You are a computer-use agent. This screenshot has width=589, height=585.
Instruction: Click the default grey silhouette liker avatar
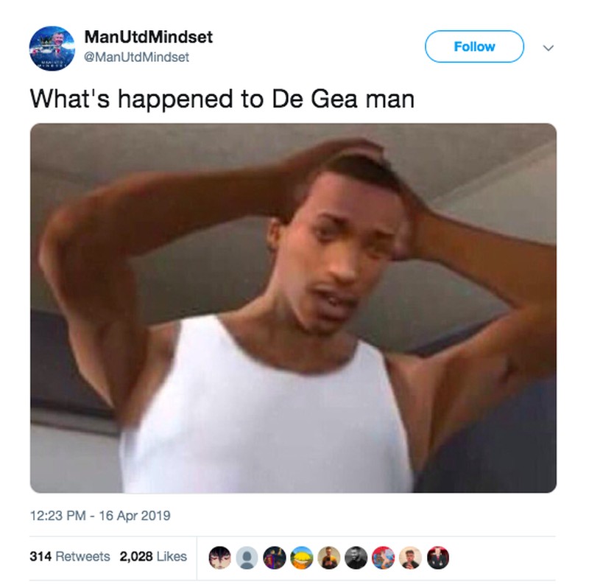click(247, 558)
